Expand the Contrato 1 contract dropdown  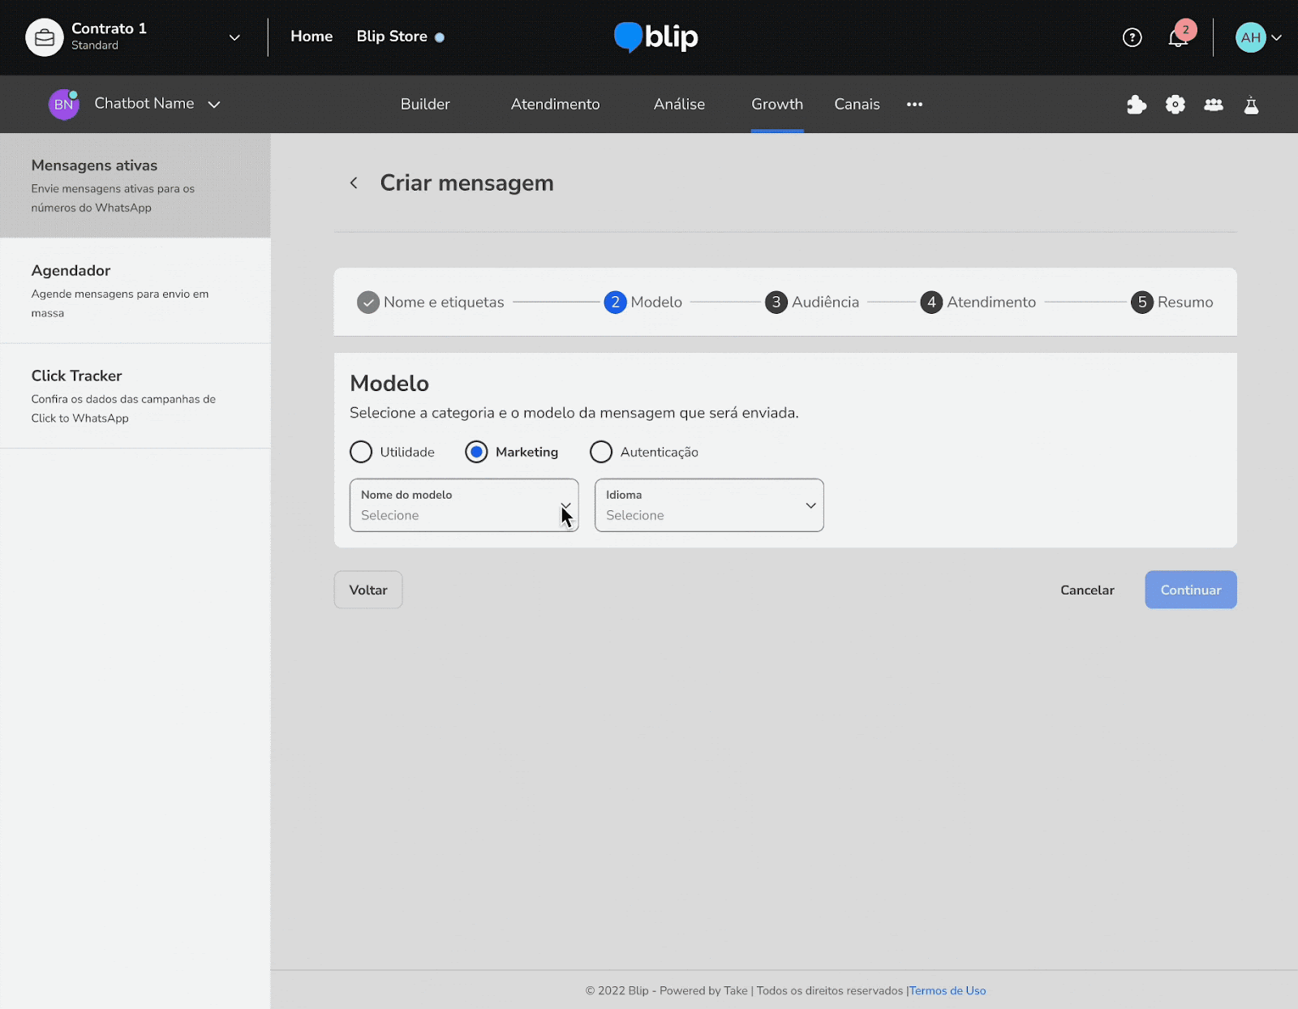click(234, 37)
